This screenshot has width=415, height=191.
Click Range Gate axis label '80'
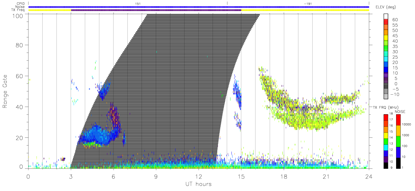(19, 45)
